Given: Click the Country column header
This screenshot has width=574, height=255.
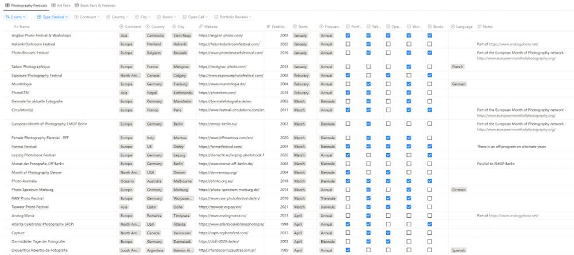Looking at the screenshot, I should 155,27.
